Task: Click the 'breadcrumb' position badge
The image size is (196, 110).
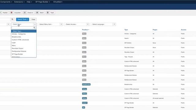Action: coord(86,84)
